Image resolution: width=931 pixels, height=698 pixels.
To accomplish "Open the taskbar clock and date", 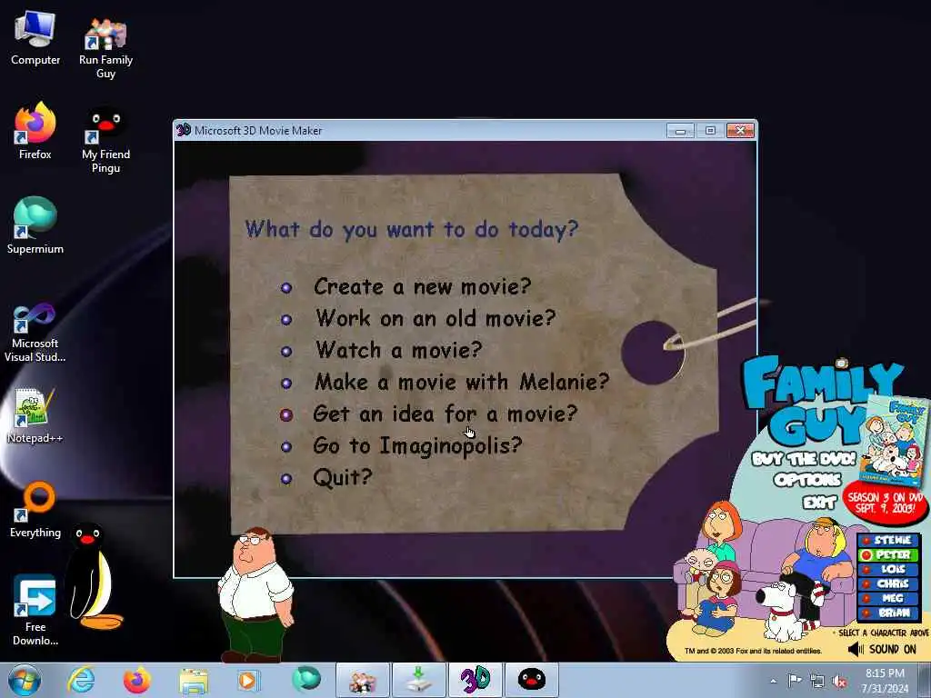I will 886,681.
